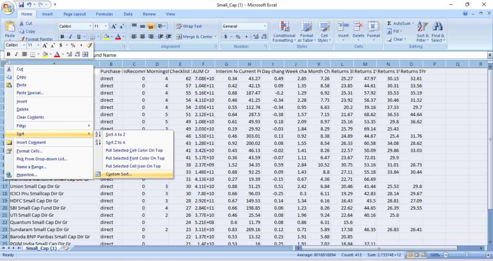The height and width of the screenshot is (261, 493).
Task: Click the Percent Style icon in the ribbon
Action: pos(238,36)
